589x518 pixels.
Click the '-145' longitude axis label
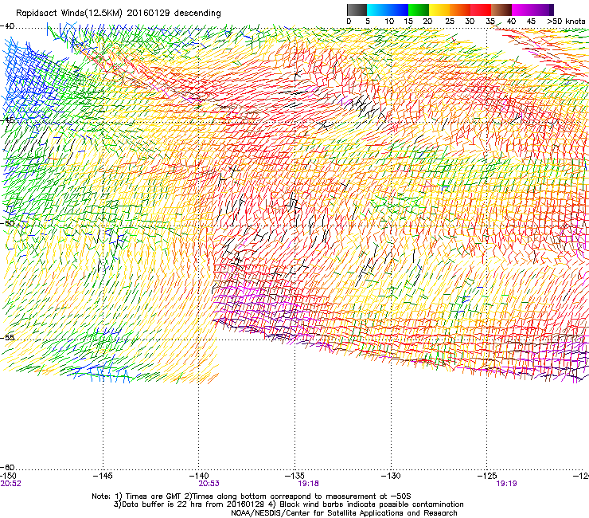tap(103, 476)
